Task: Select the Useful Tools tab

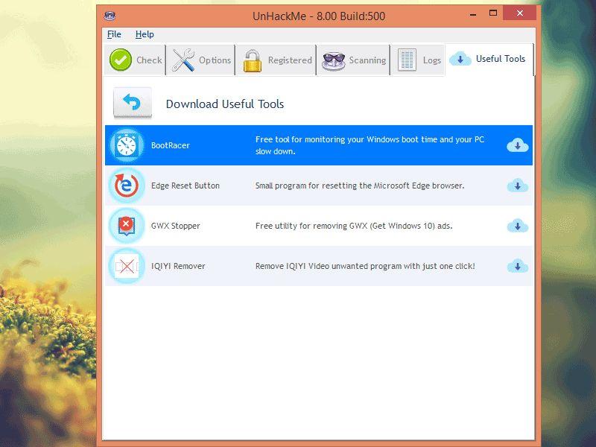Action: coord(489,59)
